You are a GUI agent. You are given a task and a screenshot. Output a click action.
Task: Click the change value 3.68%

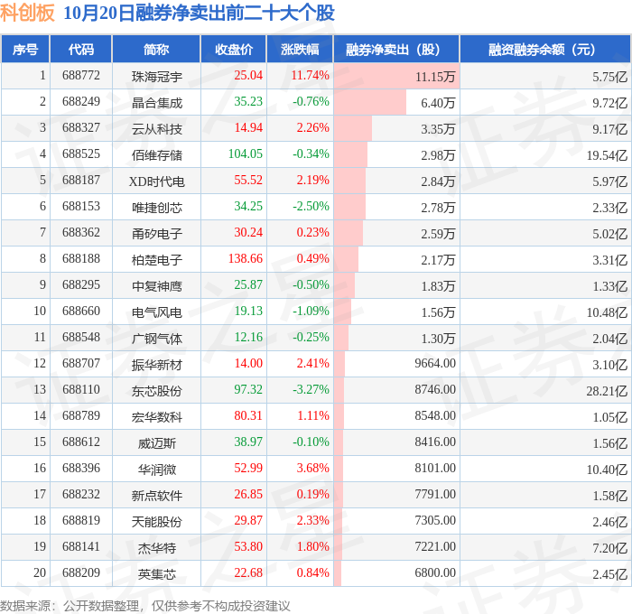[312, 469]
